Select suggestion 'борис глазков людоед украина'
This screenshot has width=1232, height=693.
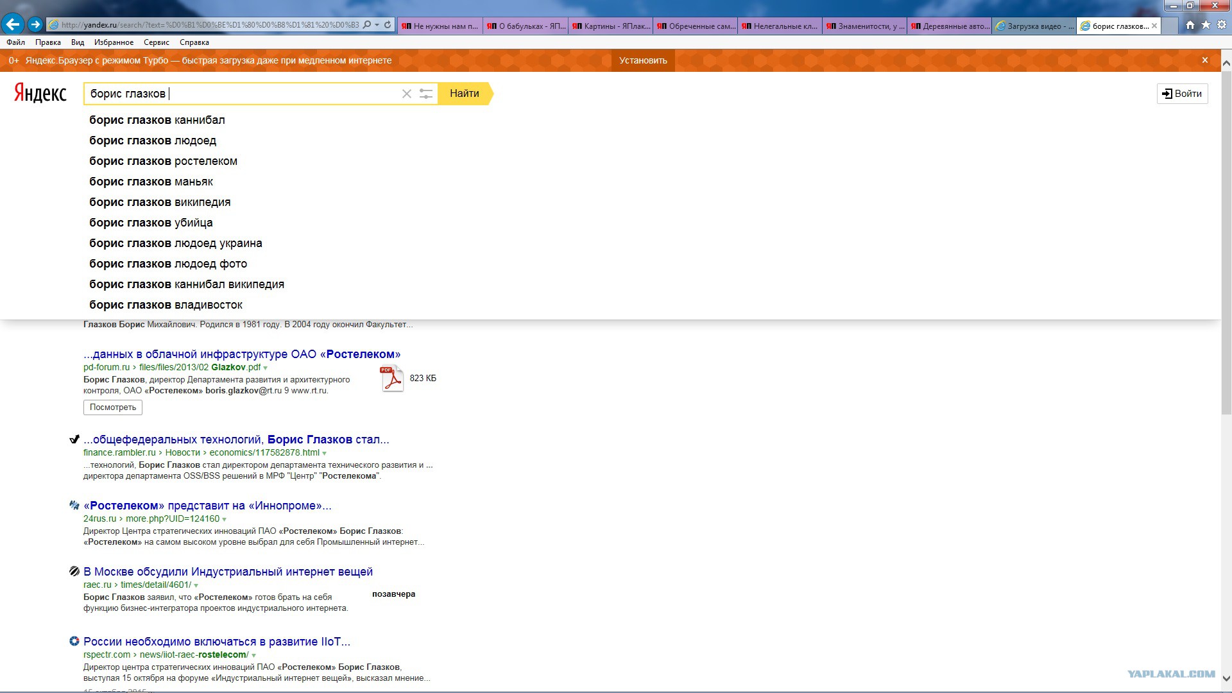click(x=176, y=243)
